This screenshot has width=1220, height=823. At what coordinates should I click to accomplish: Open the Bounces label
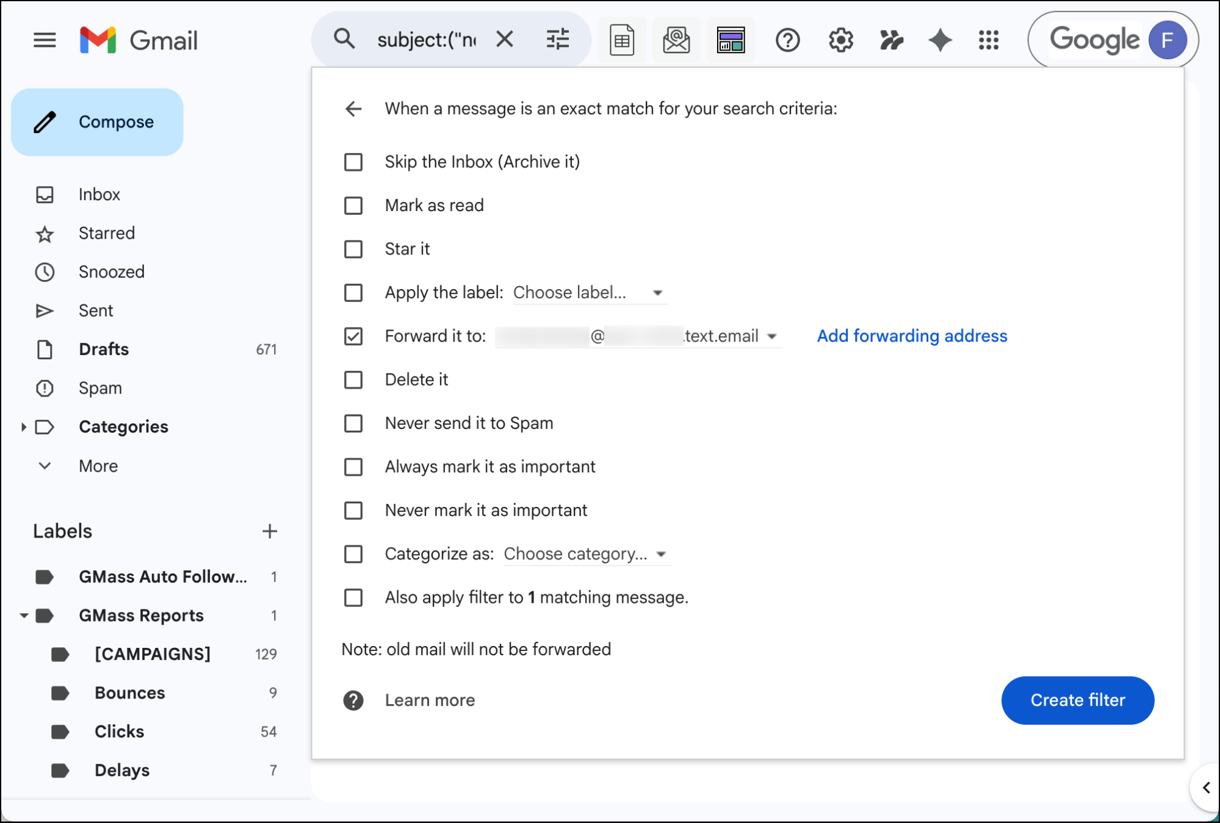pos(129,693)
